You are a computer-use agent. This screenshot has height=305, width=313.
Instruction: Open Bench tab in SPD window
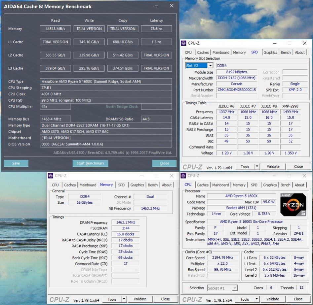[x=286, y=52]
